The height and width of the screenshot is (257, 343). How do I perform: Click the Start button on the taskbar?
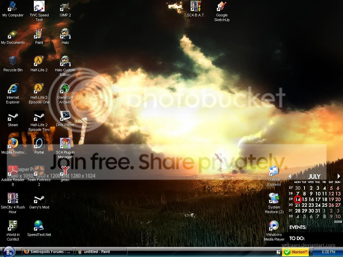click(x=9, y=252)
